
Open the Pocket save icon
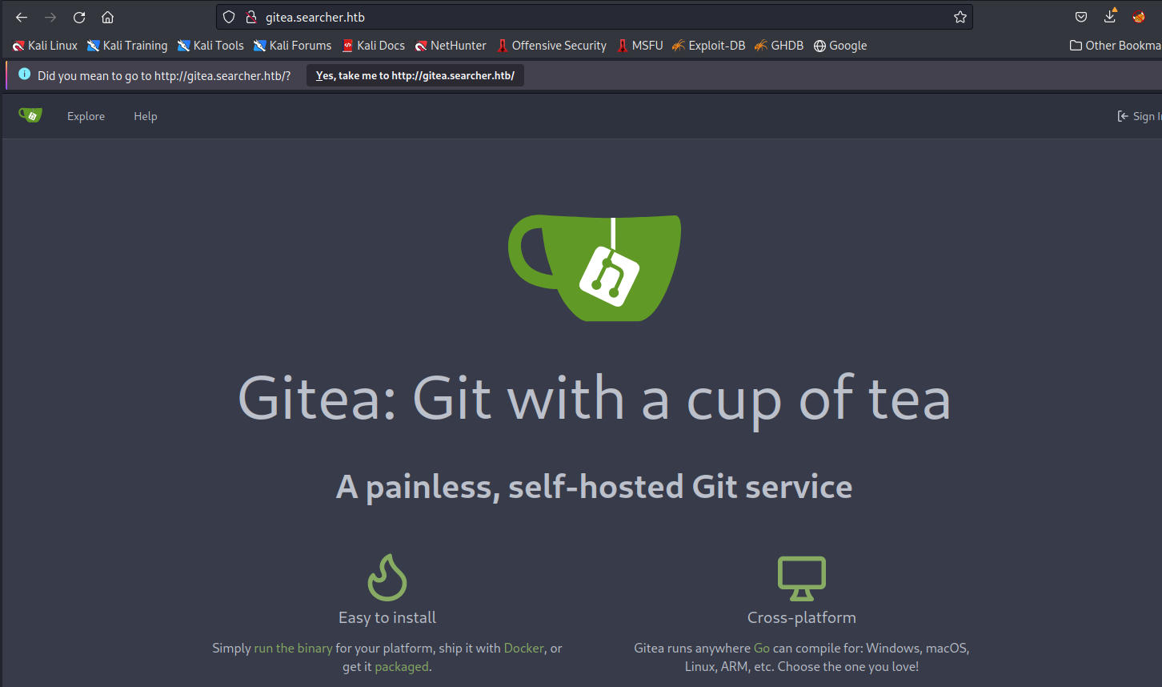click(x=1080, y=18)
